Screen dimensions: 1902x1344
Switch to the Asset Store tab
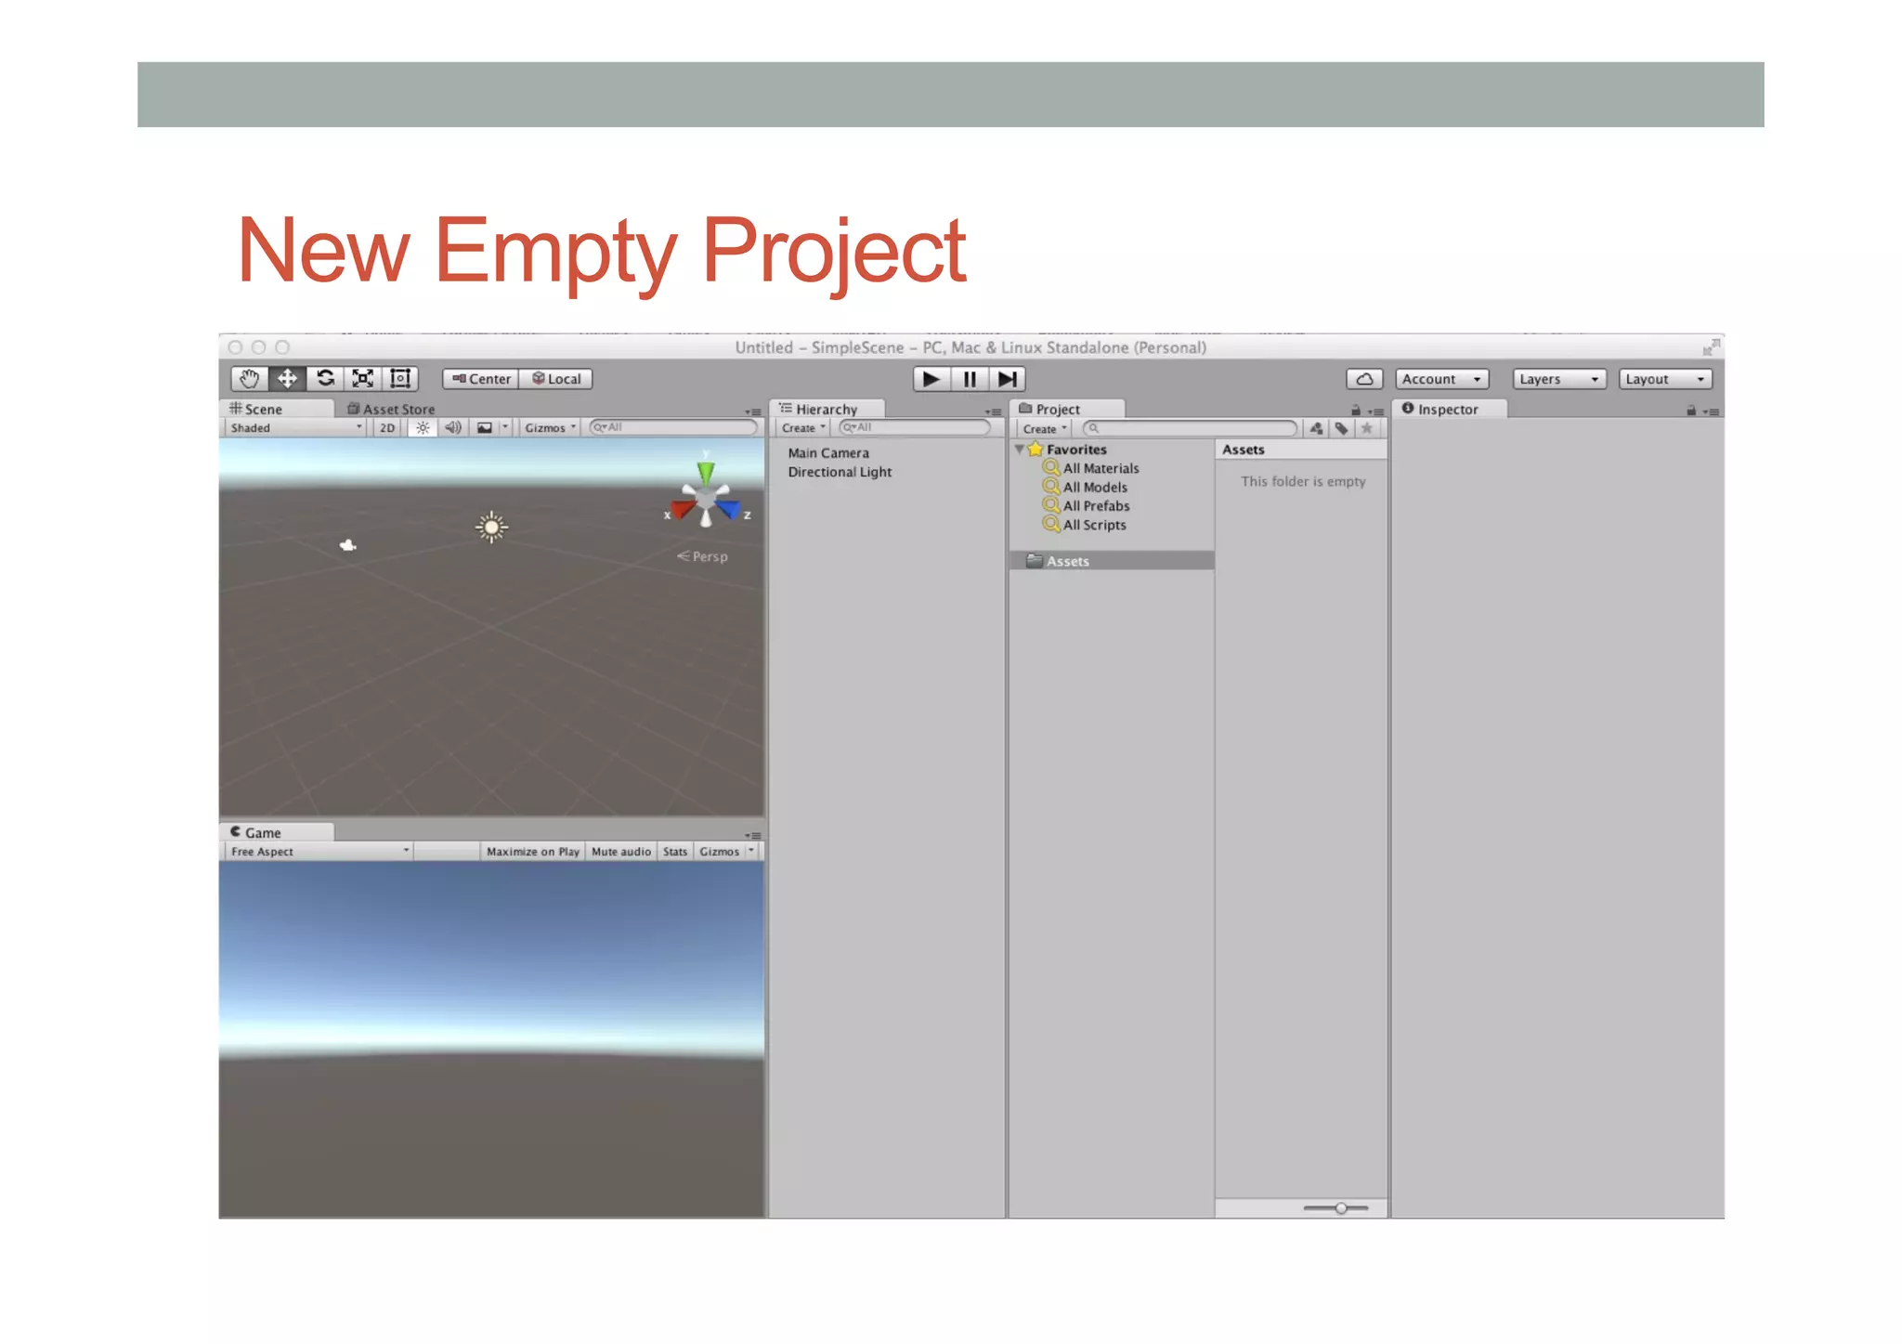(x=391, y=409)
